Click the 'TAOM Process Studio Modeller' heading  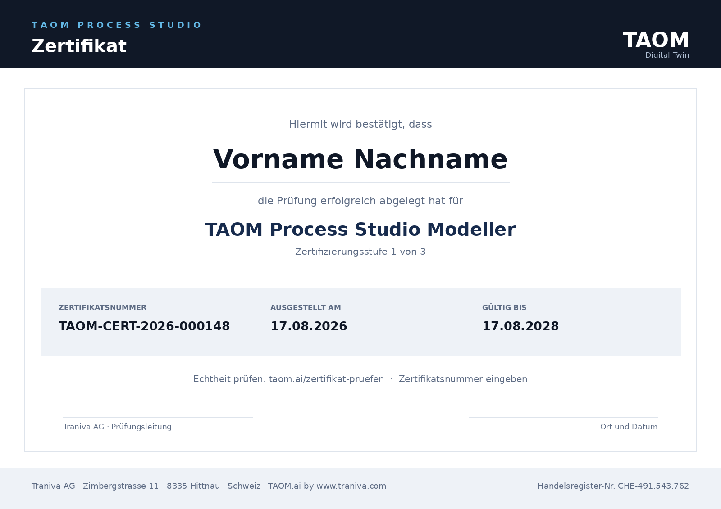tap(360, 230)
